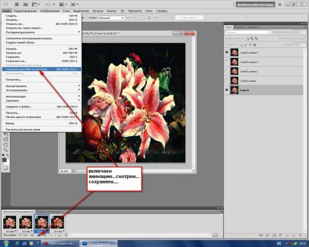Toggle visibility of bottom layer Слой 0

(227, 90)
